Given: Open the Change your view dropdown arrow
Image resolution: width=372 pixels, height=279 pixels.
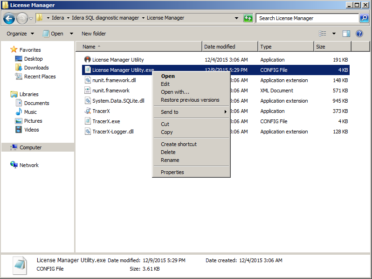Looking at the screenshot, I should click(334, 34).
